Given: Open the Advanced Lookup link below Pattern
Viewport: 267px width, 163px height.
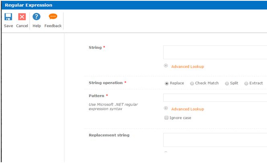Looking at the screenshot, I should 188,109.
